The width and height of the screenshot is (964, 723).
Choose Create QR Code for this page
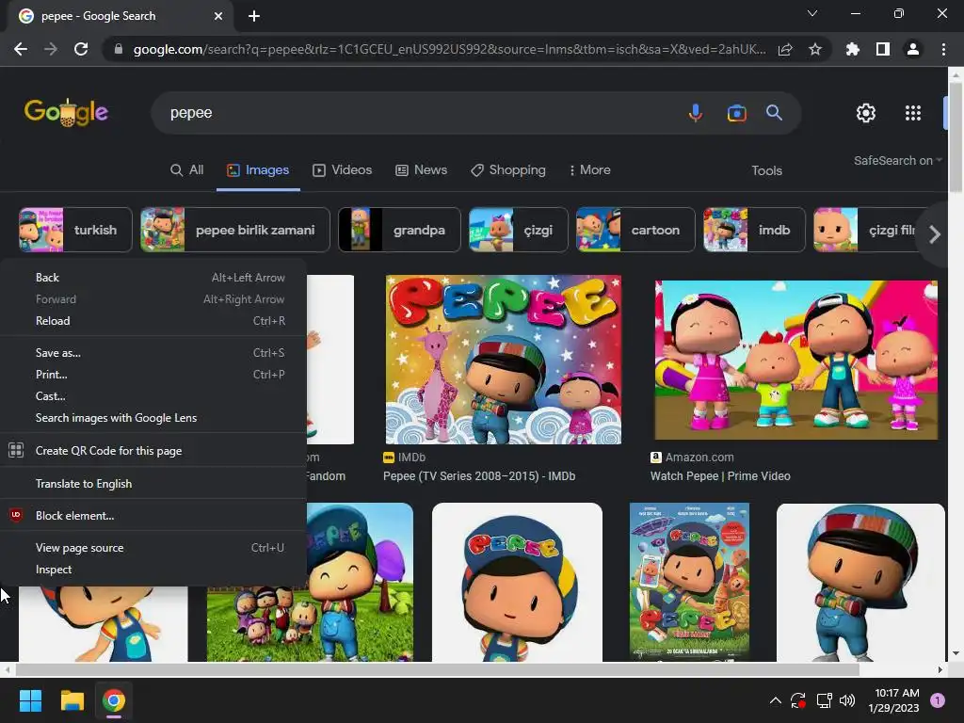point(153,451)
